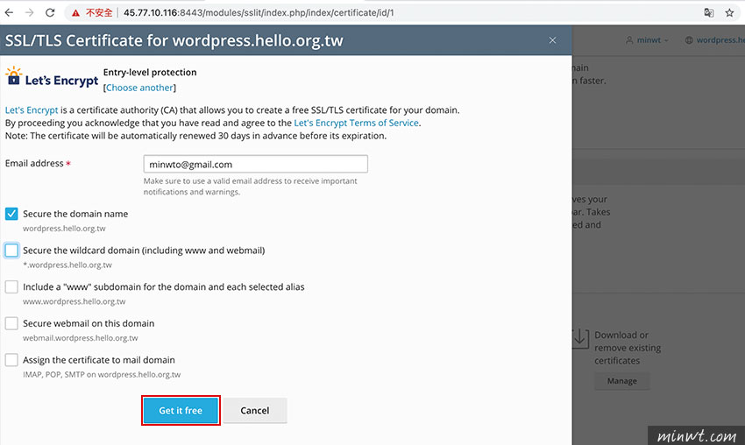Open the minwt user account menu
This screenshot has width=745, height=445.
pos(647,40)
